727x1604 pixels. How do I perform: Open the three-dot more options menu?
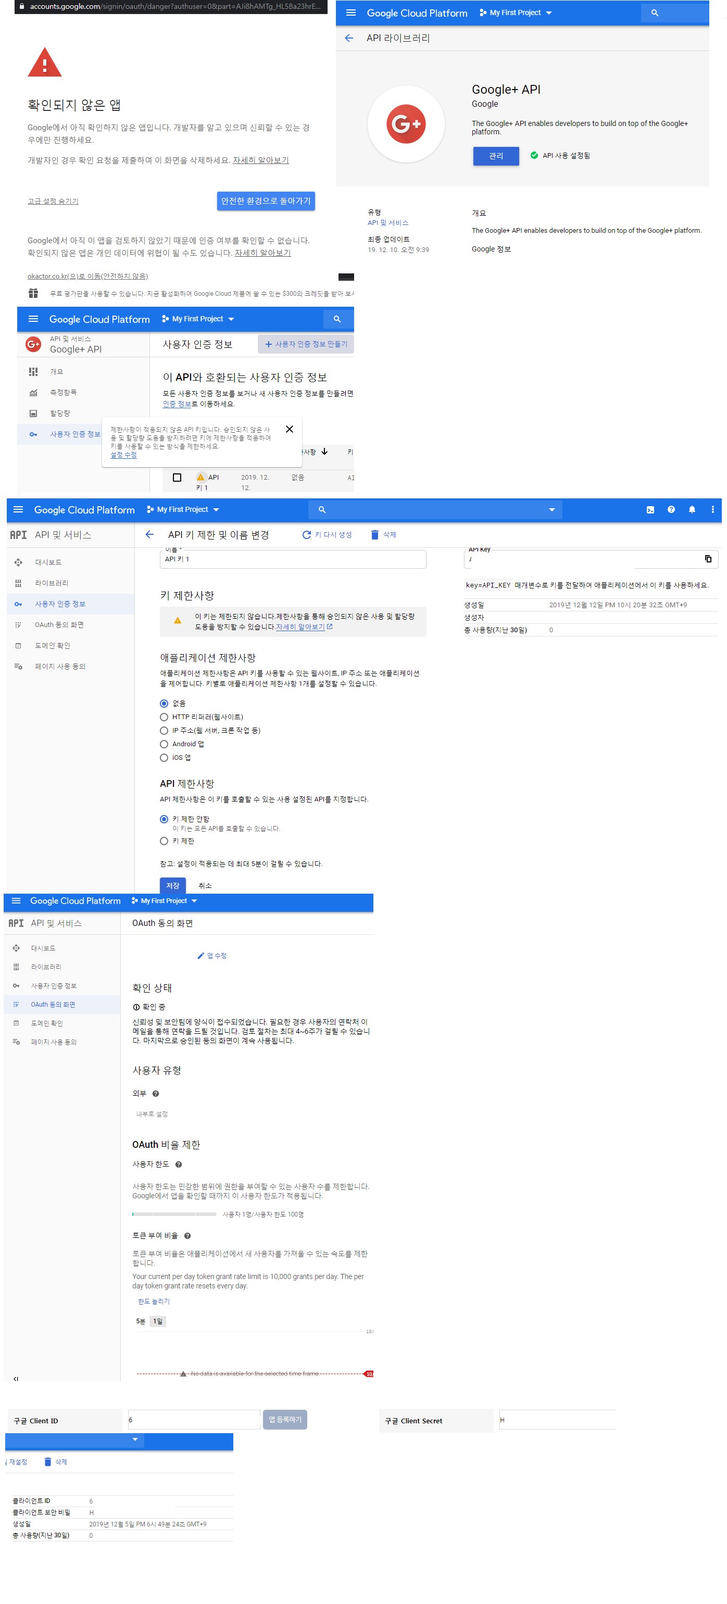click(x=713, y=509)
